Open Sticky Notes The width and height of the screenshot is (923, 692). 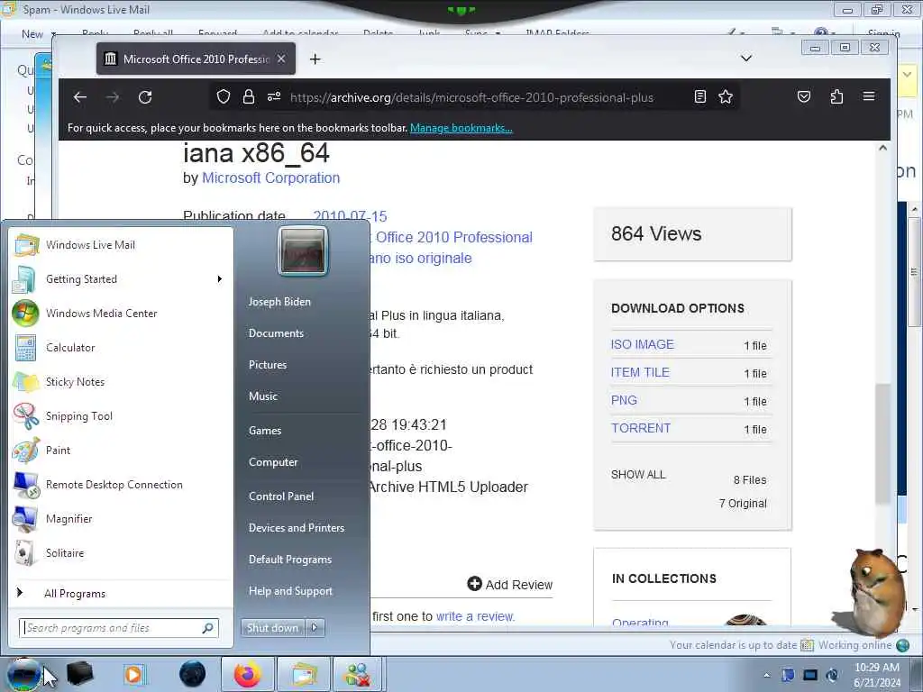pos(121,381)
